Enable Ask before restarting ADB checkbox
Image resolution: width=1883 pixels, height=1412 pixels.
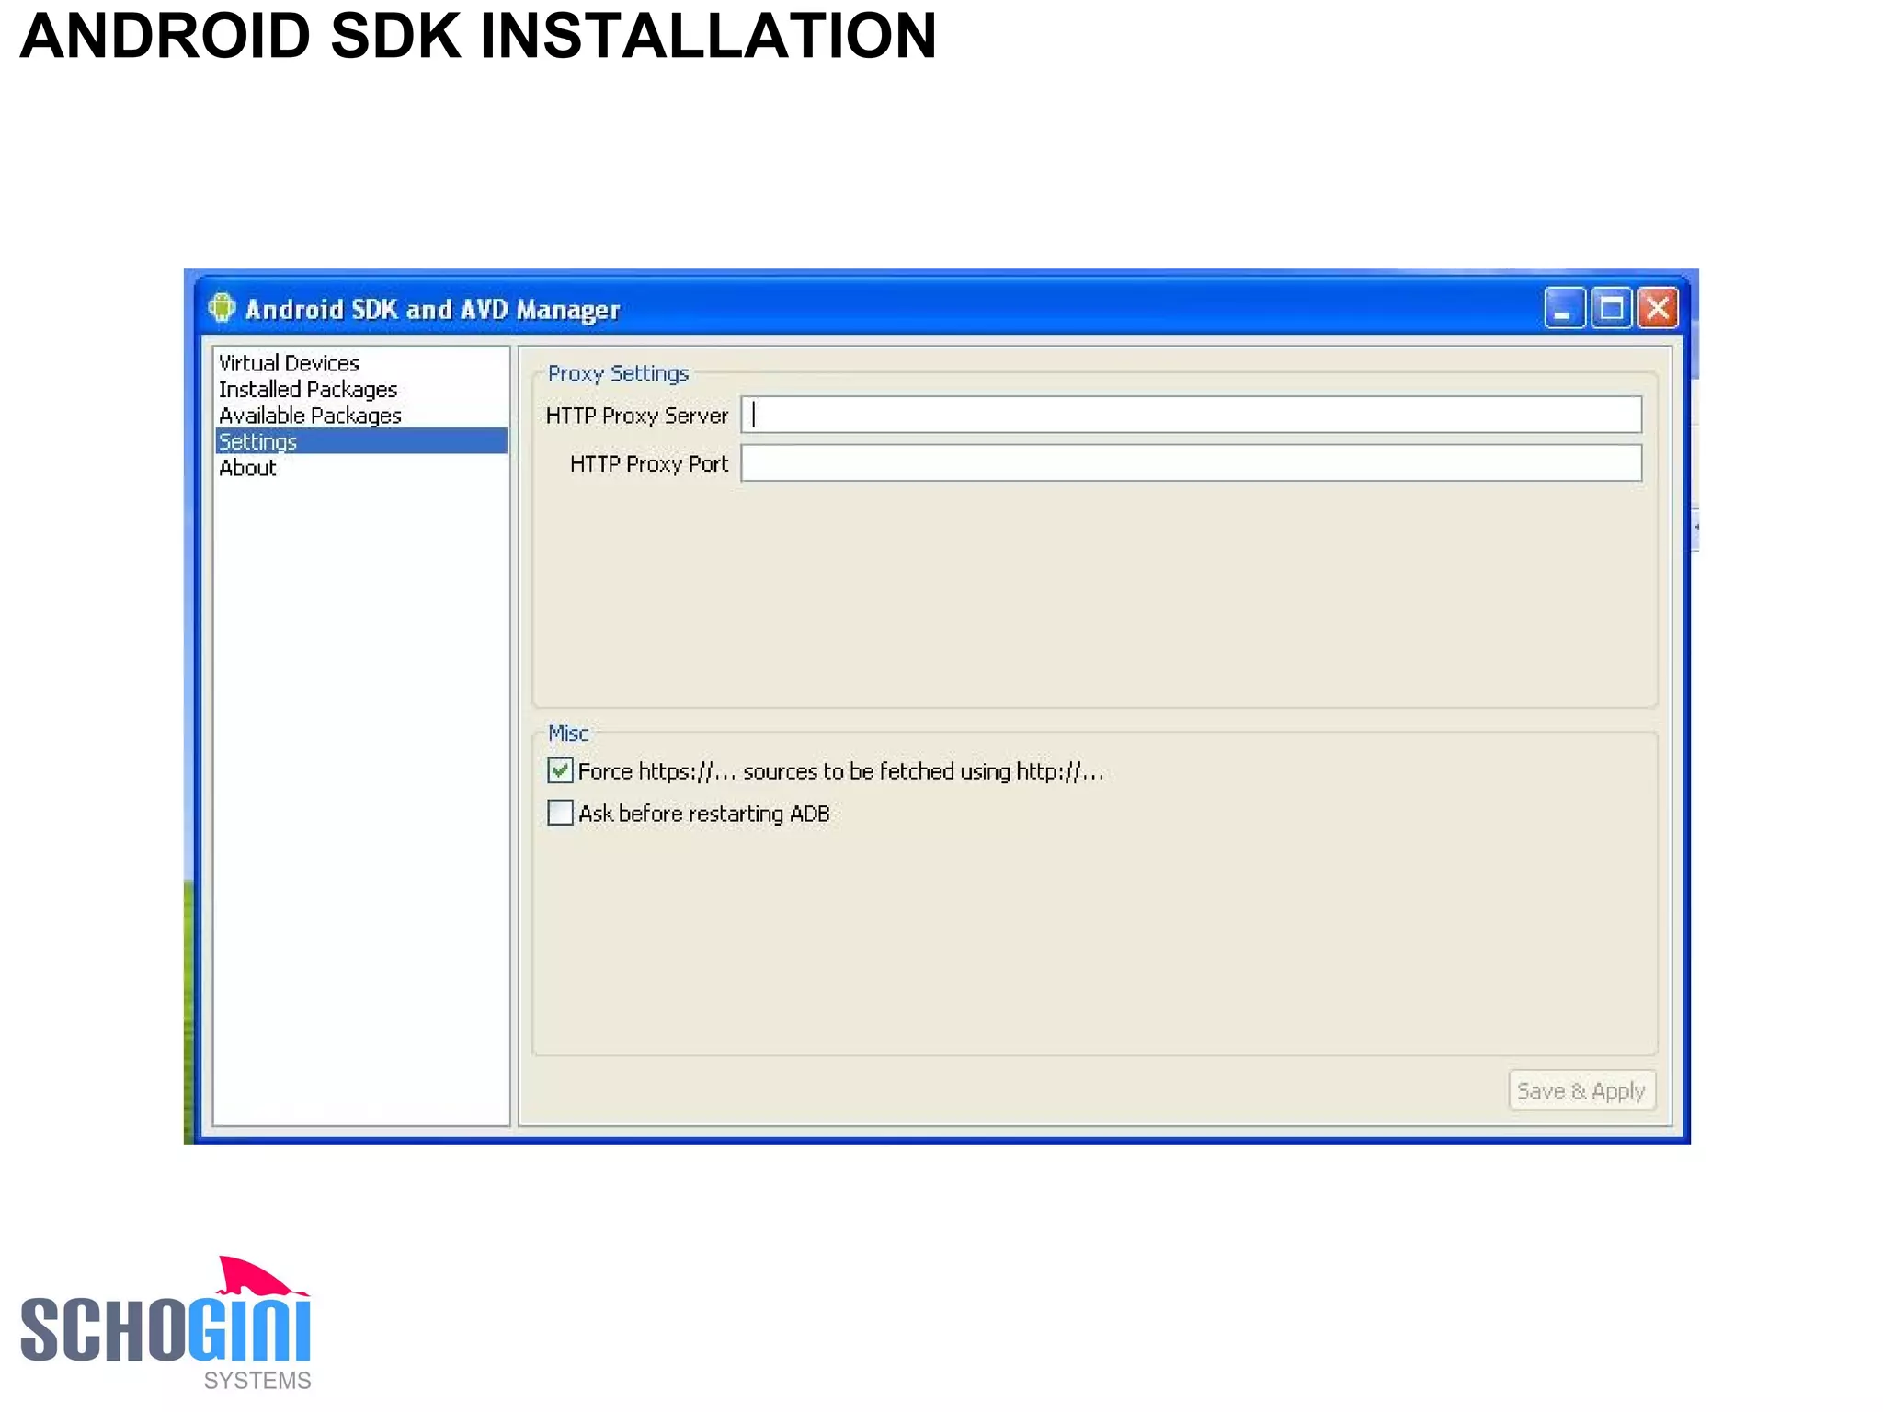click(x=560, y=813)
